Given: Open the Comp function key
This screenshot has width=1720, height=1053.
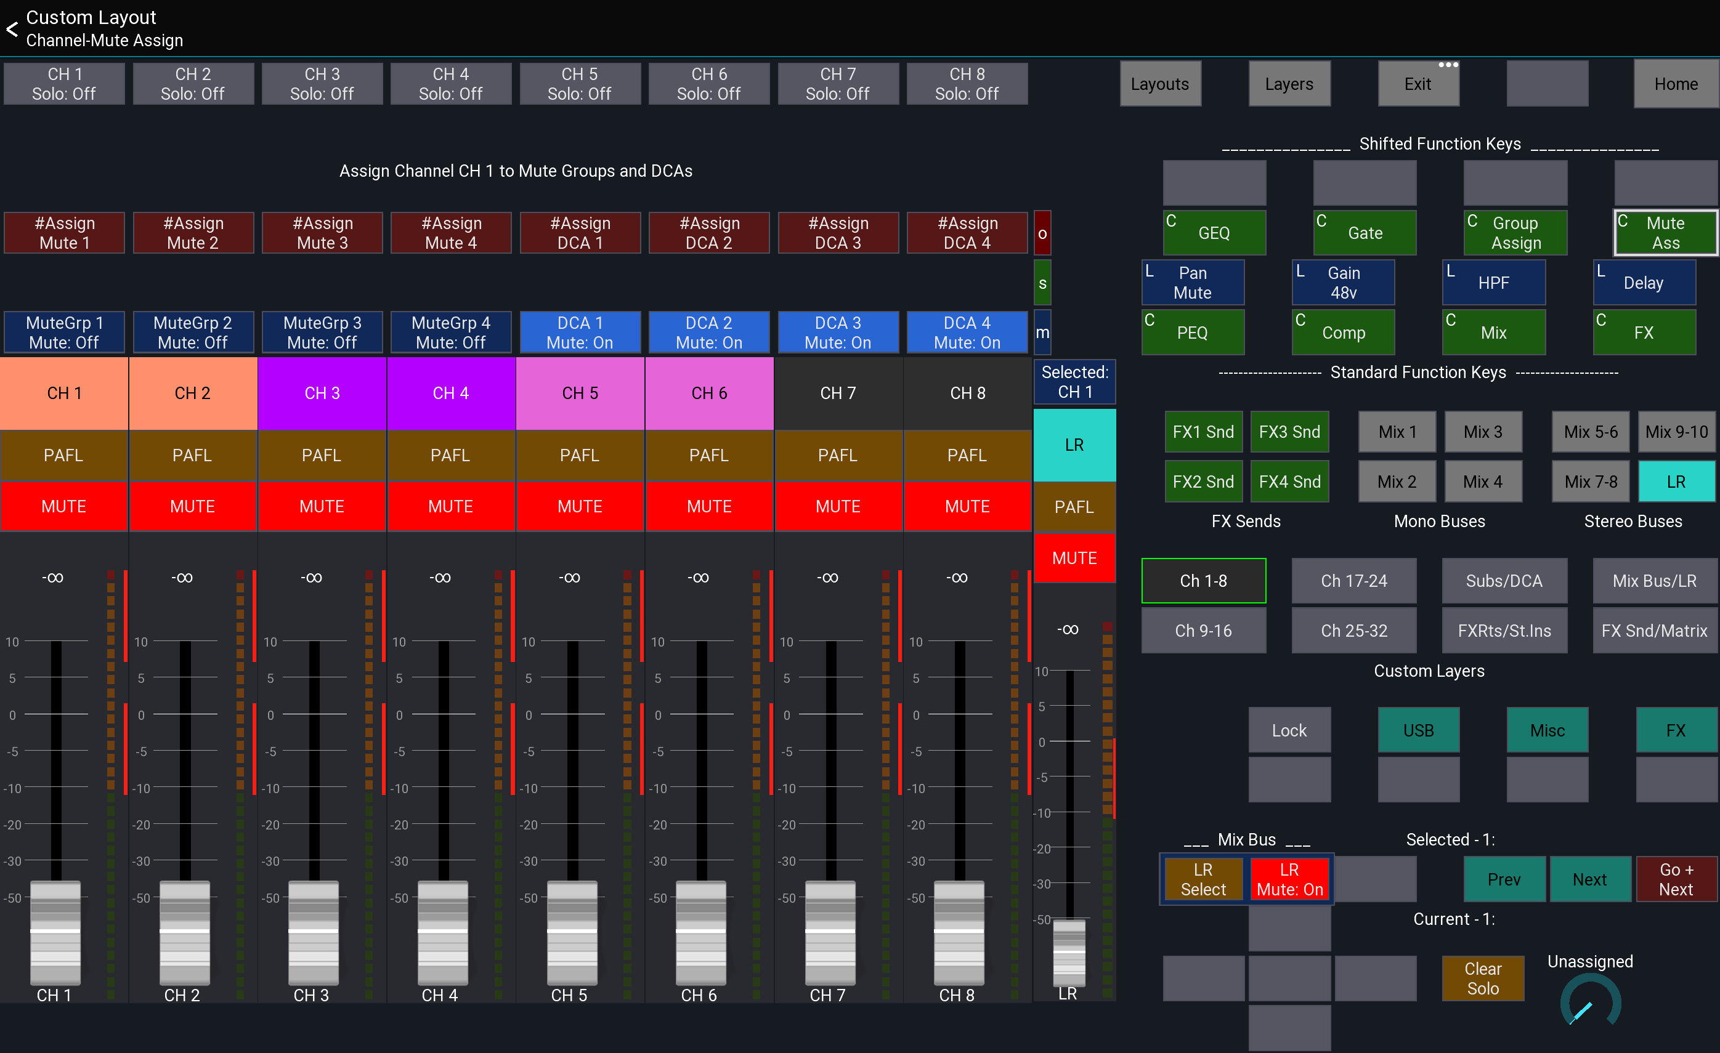Looking at the screenshot, I should (1343, 332).
